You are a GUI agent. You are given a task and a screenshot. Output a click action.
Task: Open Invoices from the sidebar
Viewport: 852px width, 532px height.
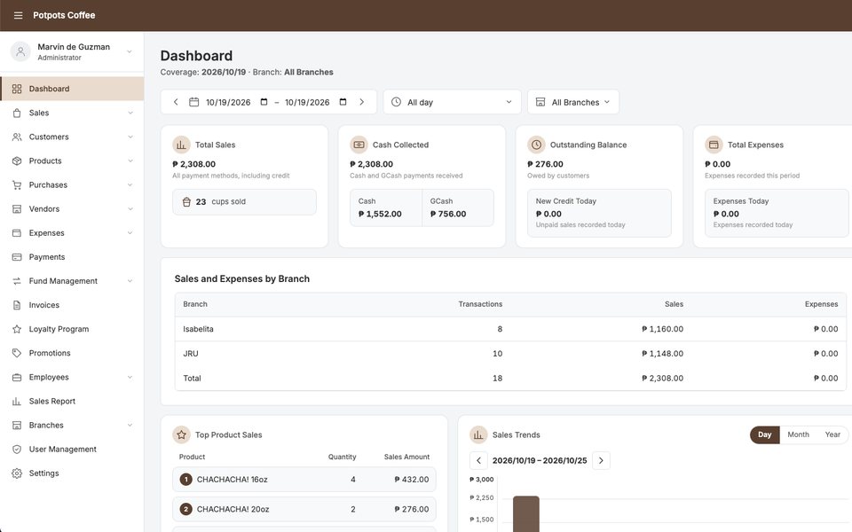(72, 305)
